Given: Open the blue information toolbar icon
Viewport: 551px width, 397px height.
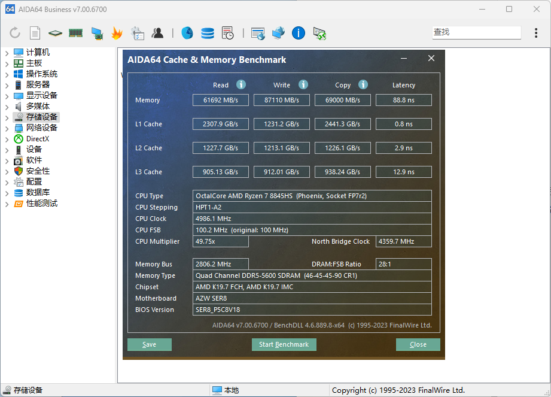Looking at the screenshot, I should 299,33.
